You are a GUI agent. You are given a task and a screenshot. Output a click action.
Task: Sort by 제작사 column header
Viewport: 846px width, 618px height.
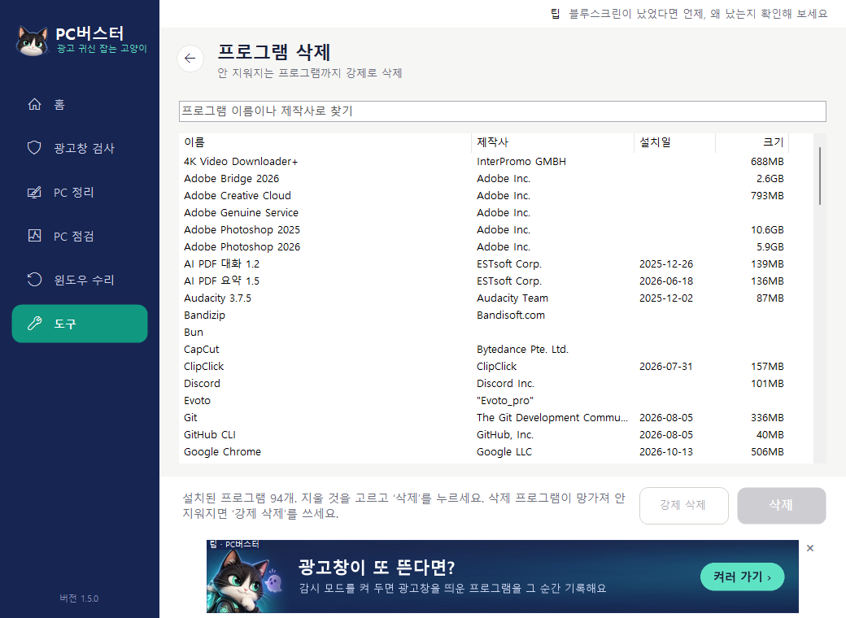[x=552, y=142]
